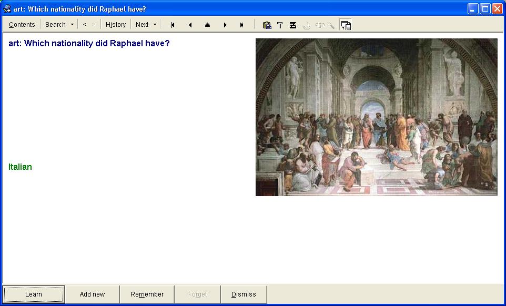Go back with the '<' toolbar arrow

coord(84,25)
